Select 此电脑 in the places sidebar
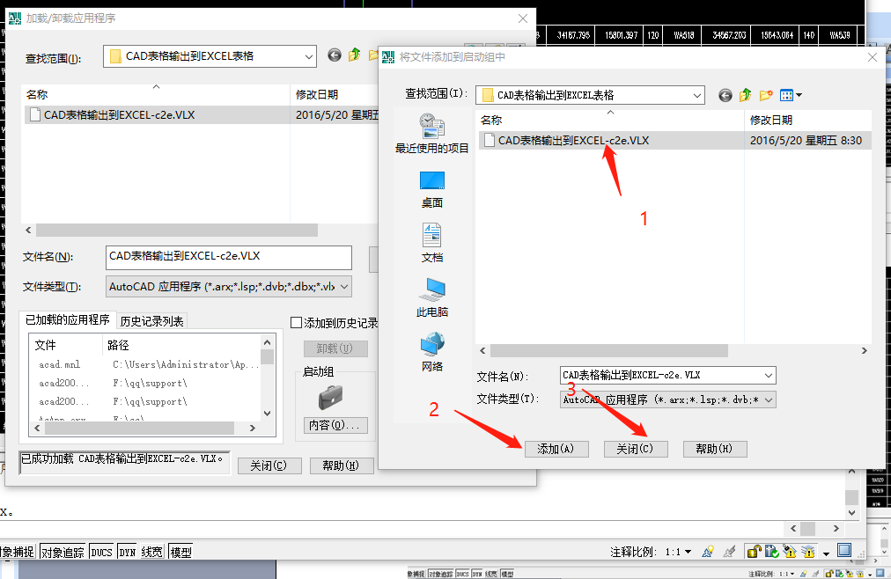 point(432,298)
